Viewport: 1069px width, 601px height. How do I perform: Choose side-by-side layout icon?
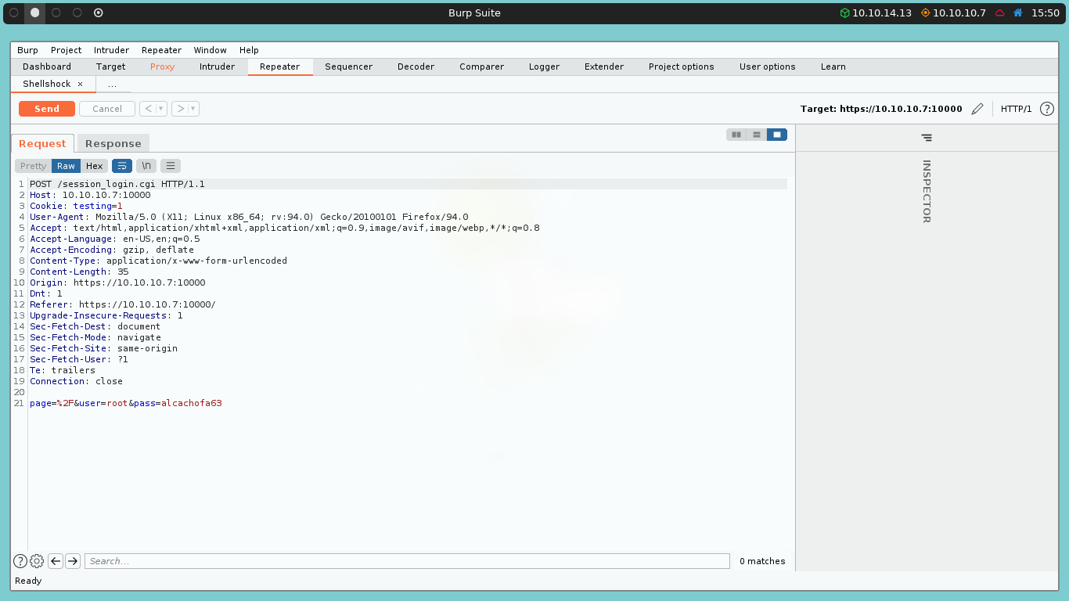click(x=736, y=135)
